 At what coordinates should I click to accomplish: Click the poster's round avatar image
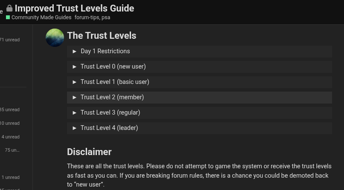tap(55, 37)
